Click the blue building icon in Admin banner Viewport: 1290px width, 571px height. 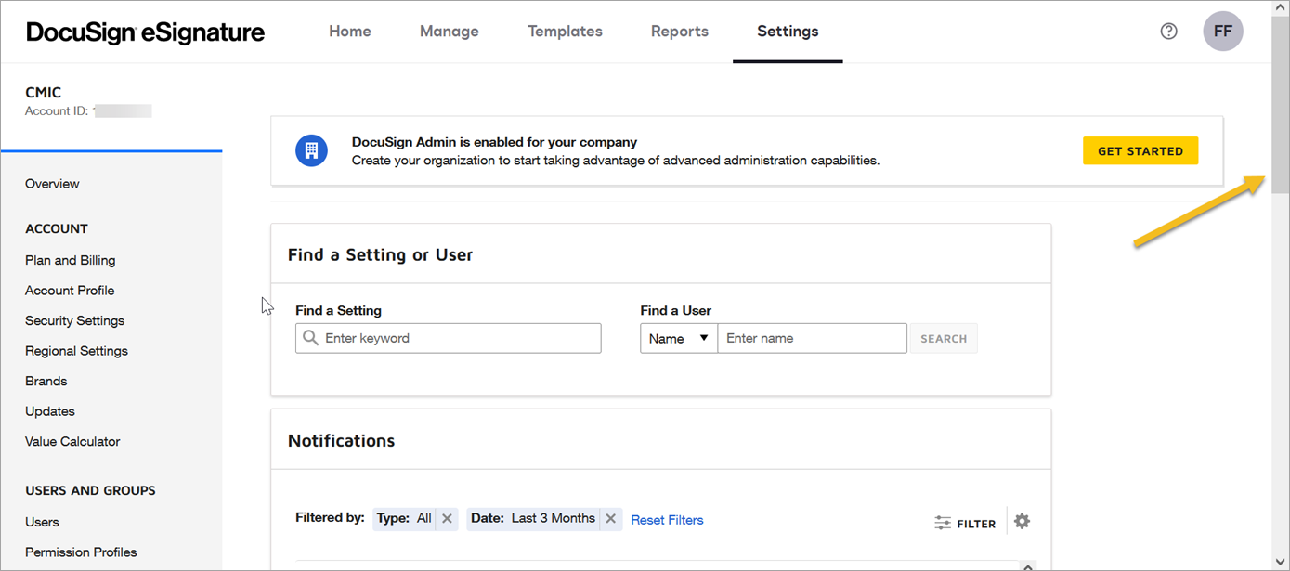(x=311, y=149)
